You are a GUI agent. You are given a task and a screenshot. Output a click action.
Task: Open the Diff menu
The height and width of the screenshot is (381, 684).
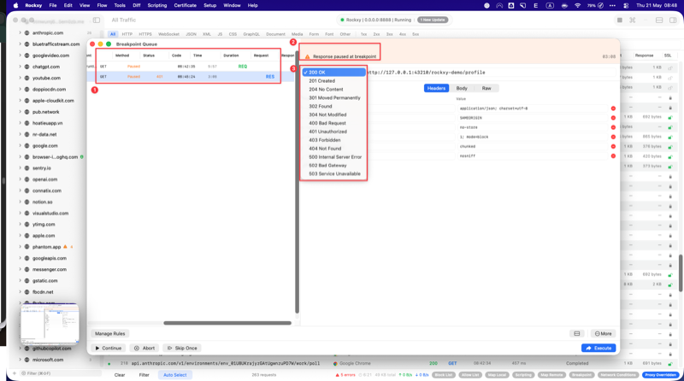tap(137, 5)
